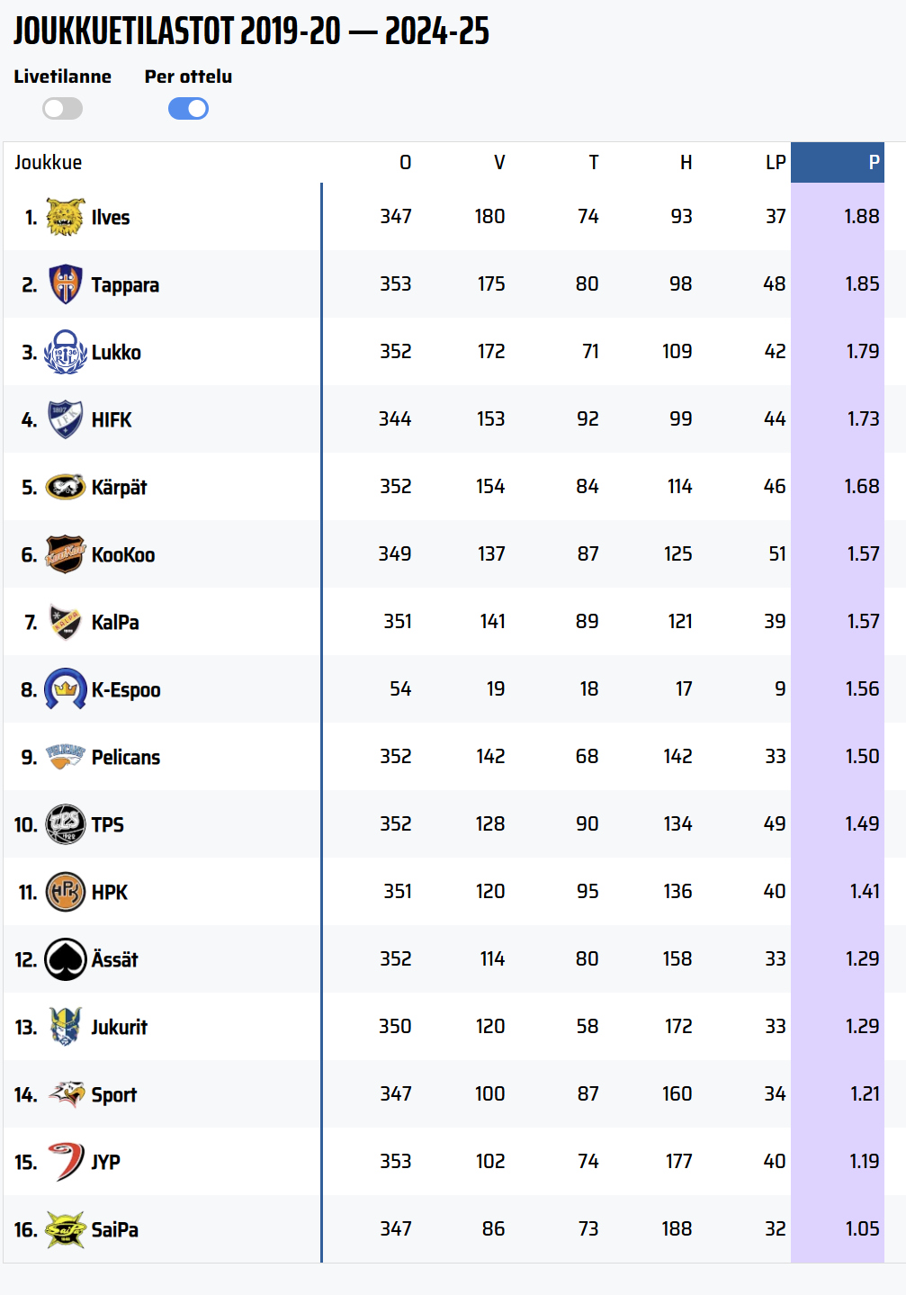Open the TPS team name link
906x1295 pixels.
pos(108,825)
